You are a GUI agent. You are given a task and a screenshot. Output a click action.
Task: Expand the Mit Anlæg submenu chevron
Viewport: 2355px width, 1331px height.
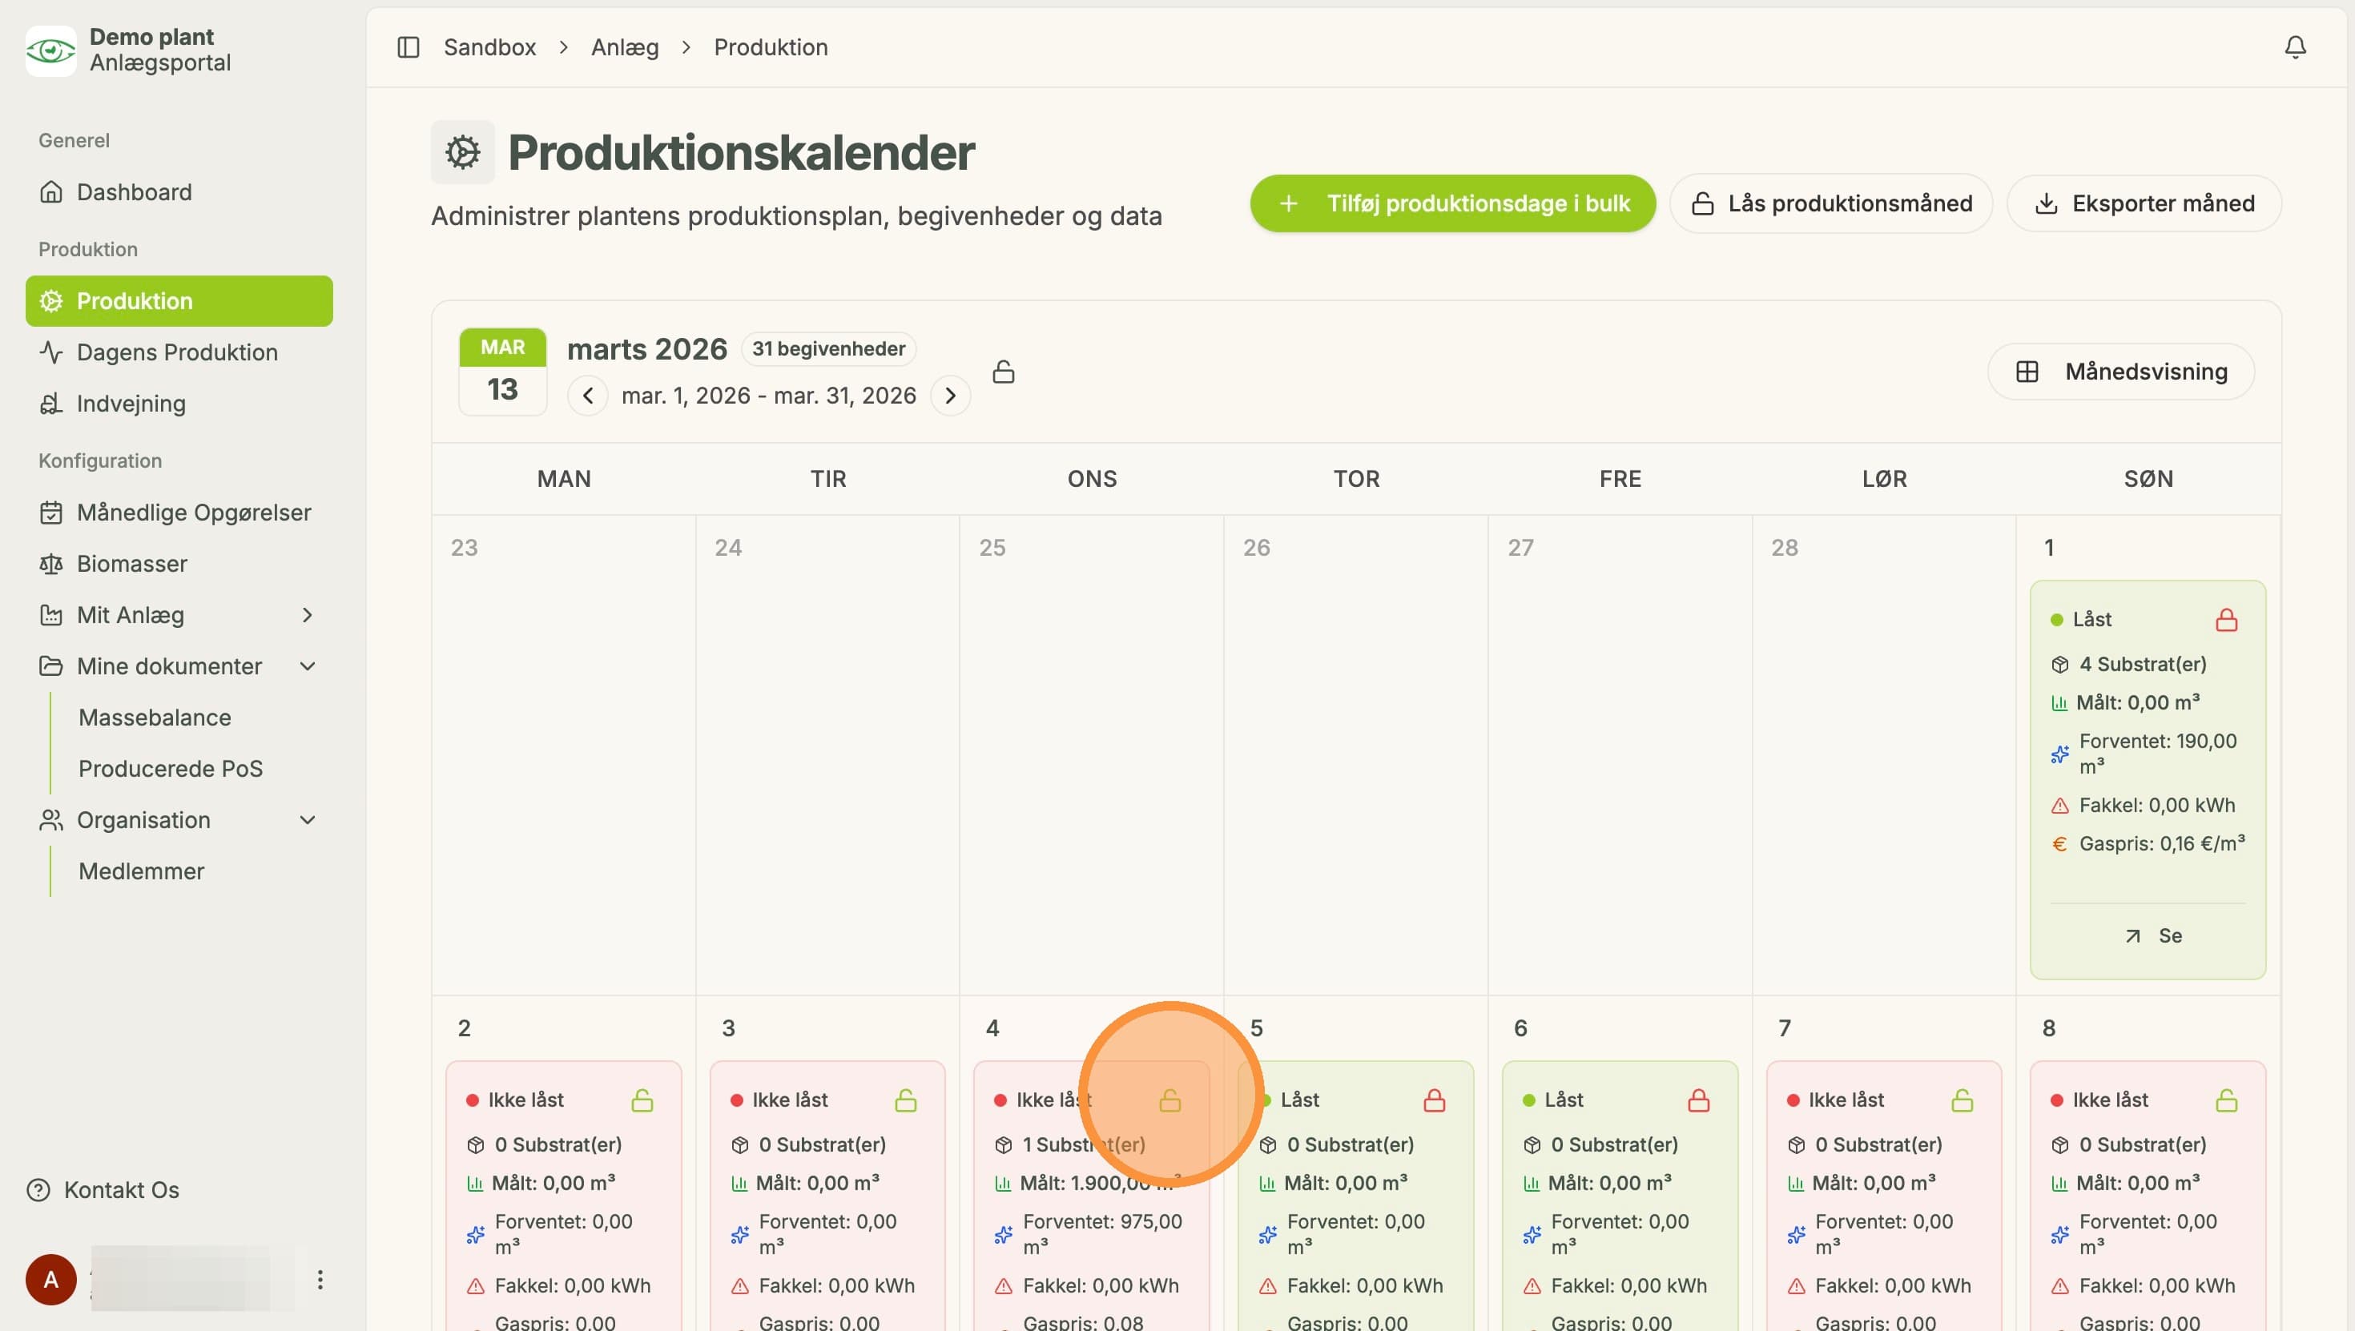click(307, 615)
